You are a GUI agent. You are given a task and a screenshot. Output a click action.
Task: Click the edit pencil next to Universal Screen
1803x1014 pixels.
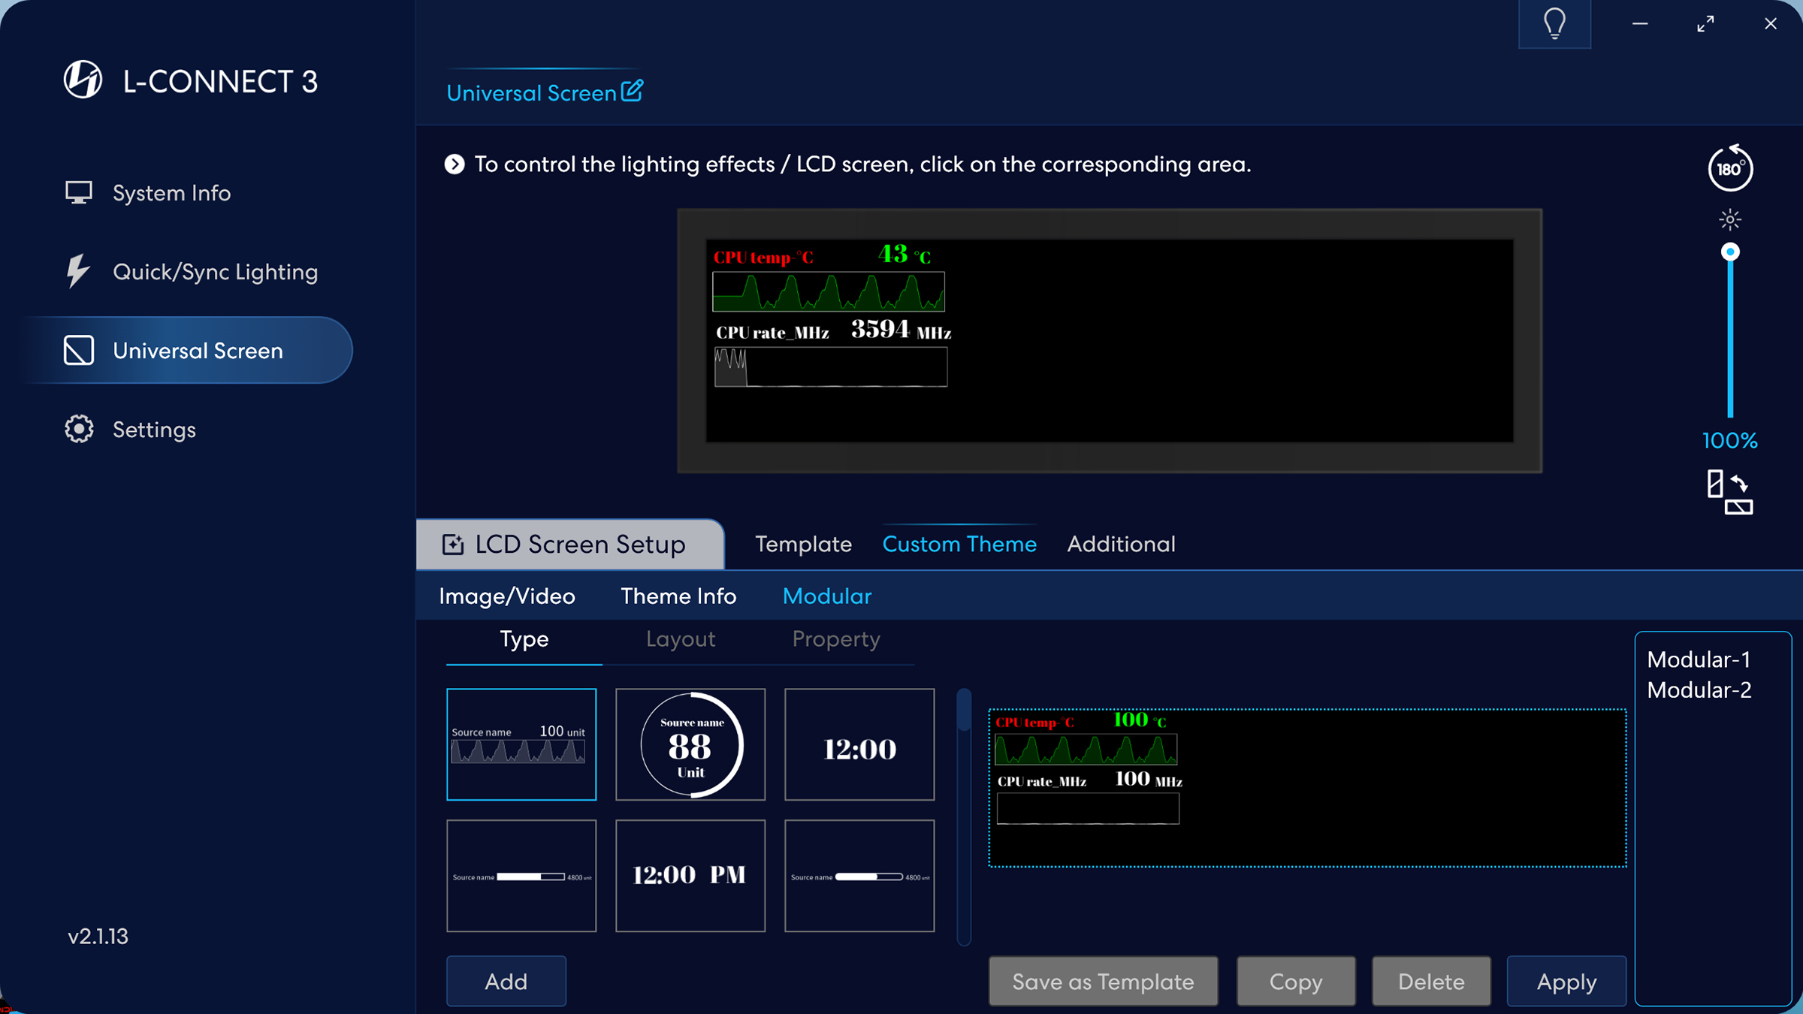coord(633,91)
